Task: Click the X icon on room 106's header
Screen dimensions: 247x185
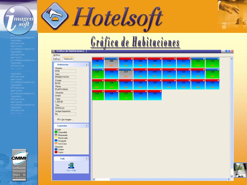Action: pyautogui.click(x=117, y=59)
